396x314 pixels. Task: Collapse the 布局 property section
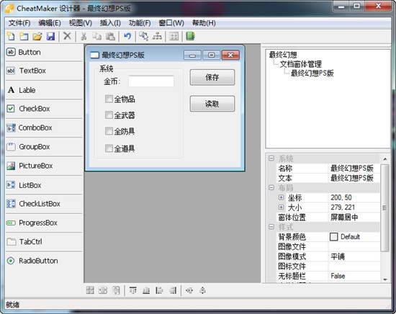click(271, 188)
